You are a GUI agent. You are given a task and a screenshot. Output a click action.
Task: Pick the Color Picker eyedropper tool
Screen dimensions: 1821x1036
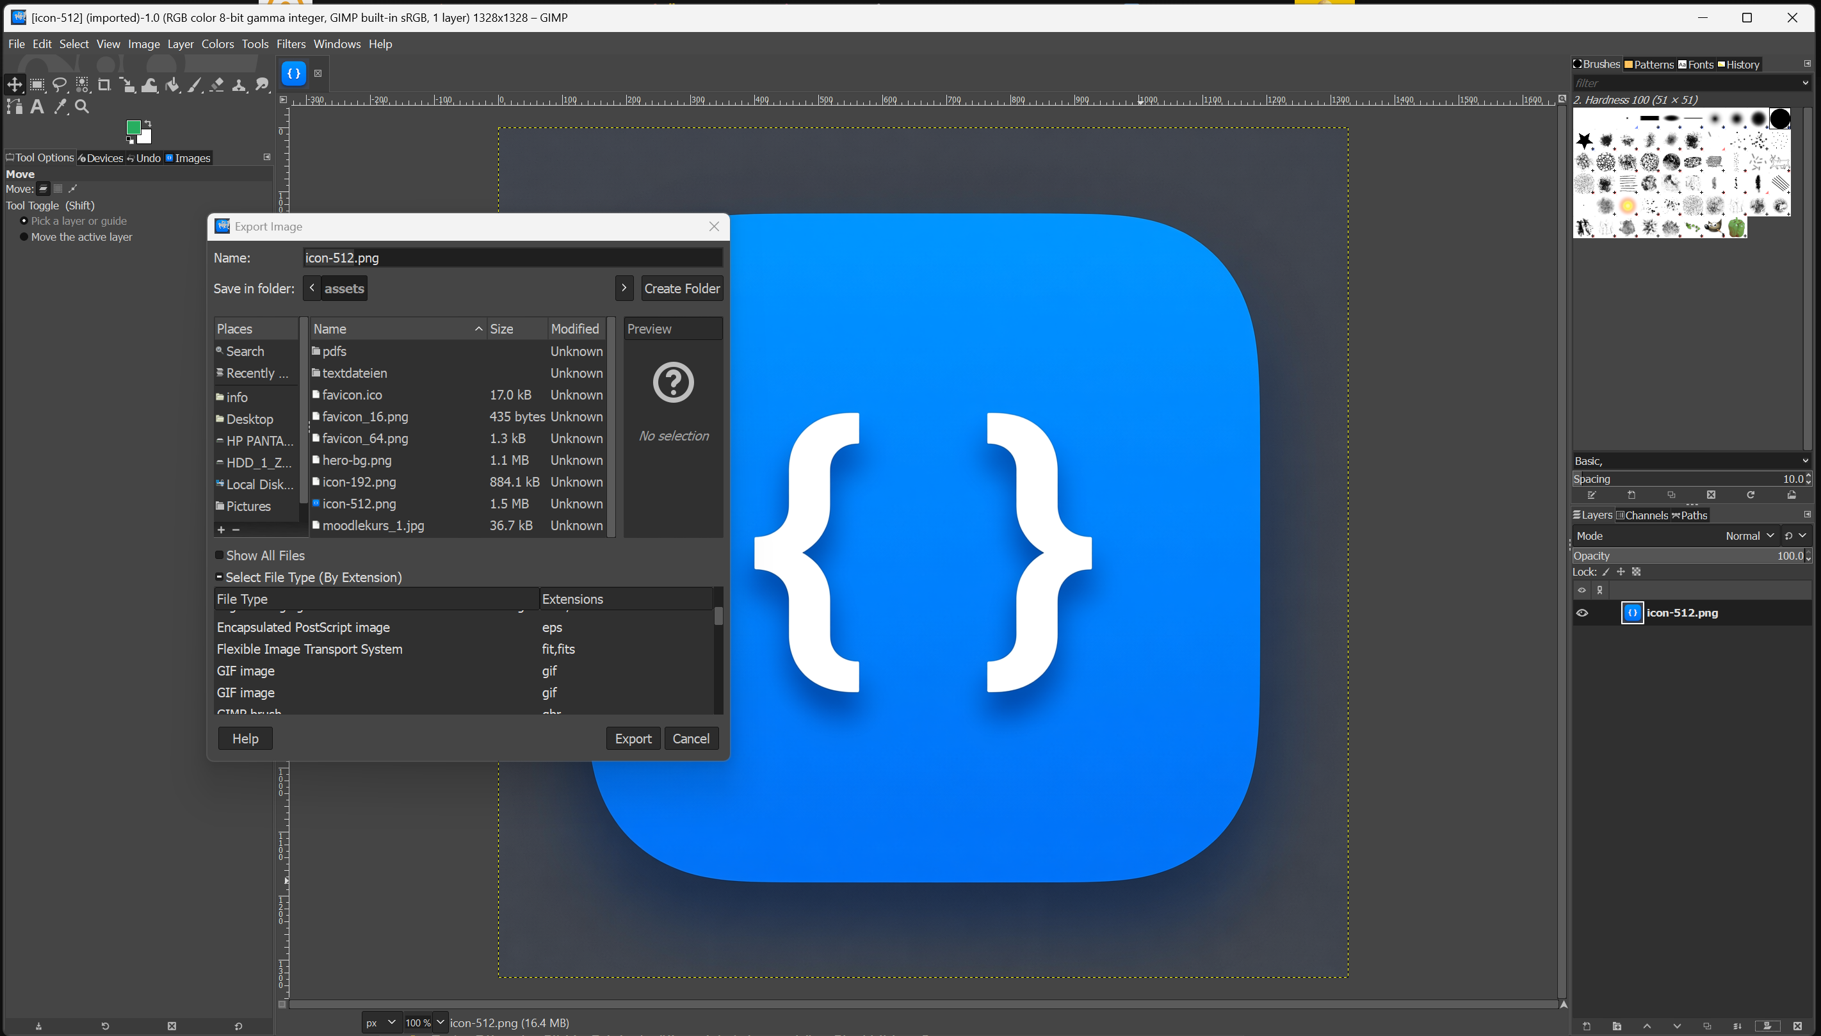point(60,107)
